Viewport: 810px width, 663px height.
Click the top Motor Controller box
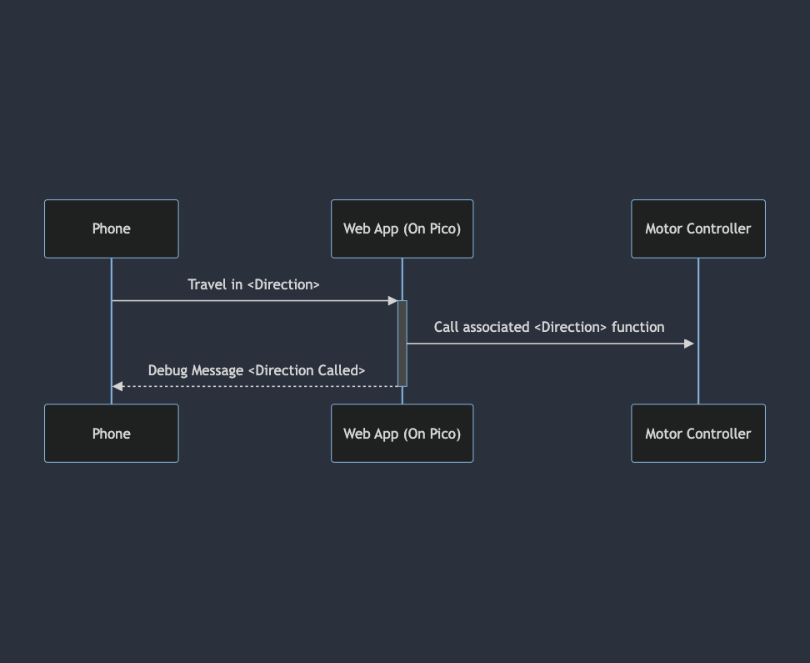pos(697,229)
